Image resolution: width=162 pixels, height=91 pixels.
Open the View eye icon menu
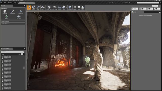click(x=42, y=8)
